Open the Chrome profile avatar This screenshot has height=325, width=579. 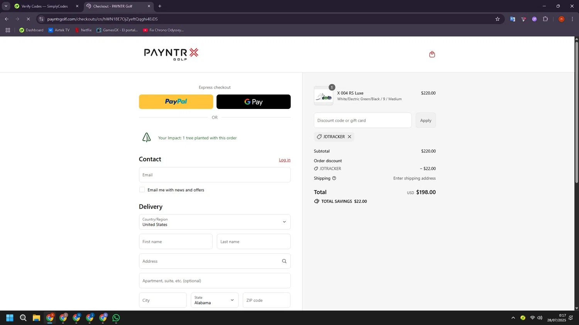(562, 19)
